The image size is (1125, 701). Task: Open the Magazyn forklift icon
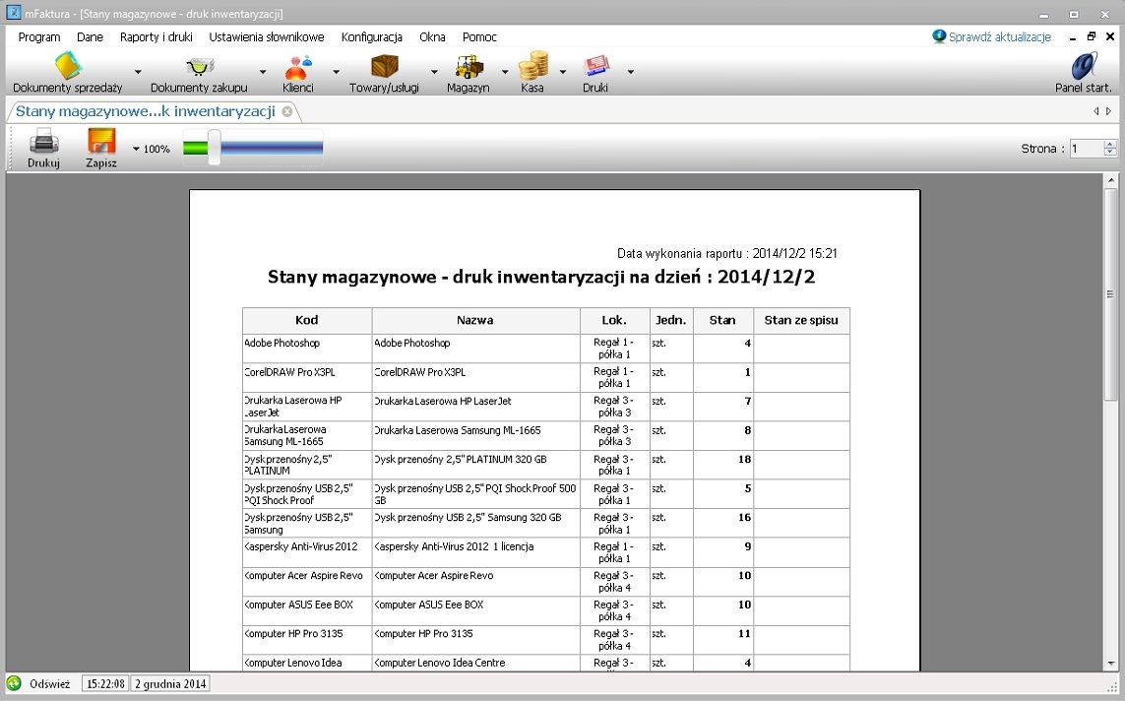(x=469, y=68)
